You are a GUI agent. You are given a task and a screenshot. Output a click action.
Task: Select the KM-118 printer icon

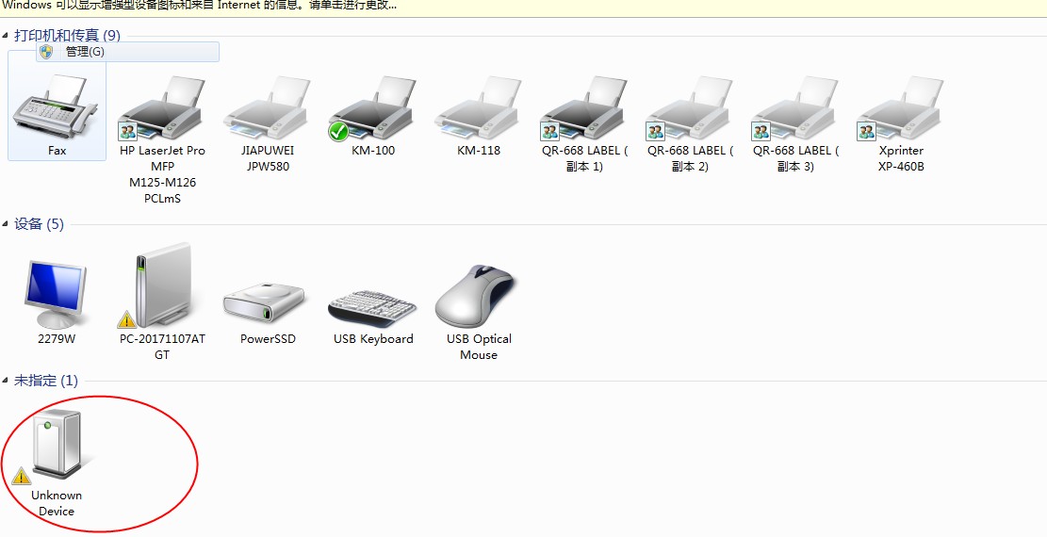tap(478, 107)
